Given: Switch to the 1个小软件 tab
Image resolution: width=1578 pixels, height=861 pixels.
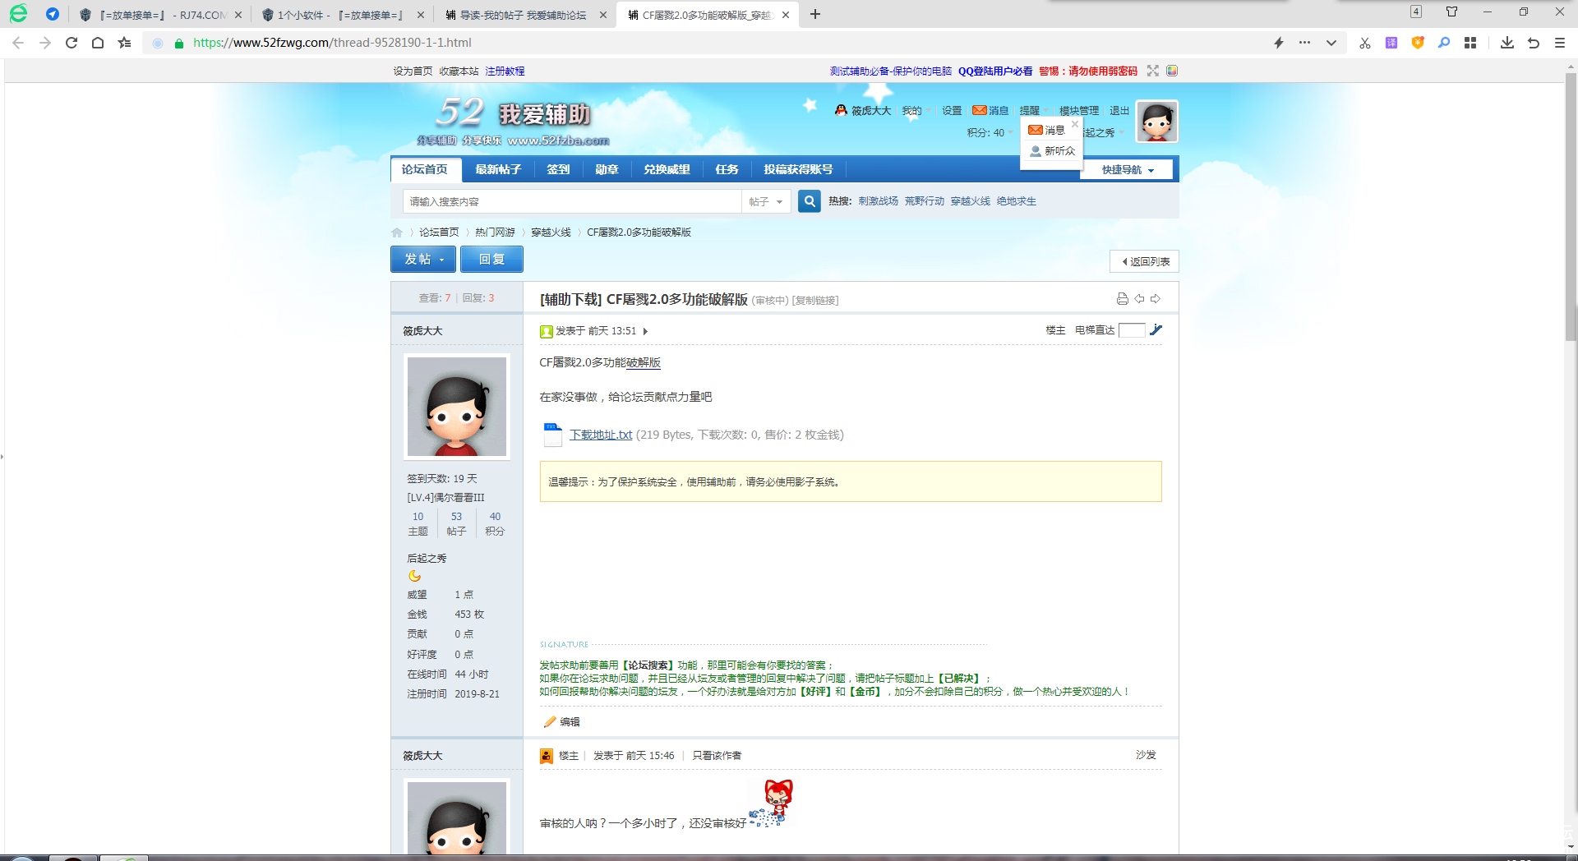Looking at the screenshot, I should [x=344, y=15].
